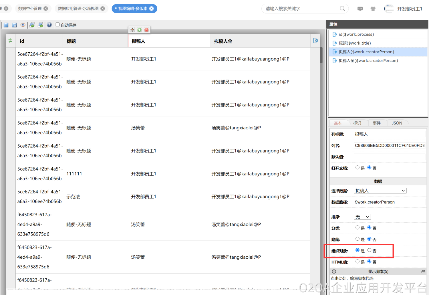Open the 选择数据 dropdown
The image size is (429, 295).
380,191
